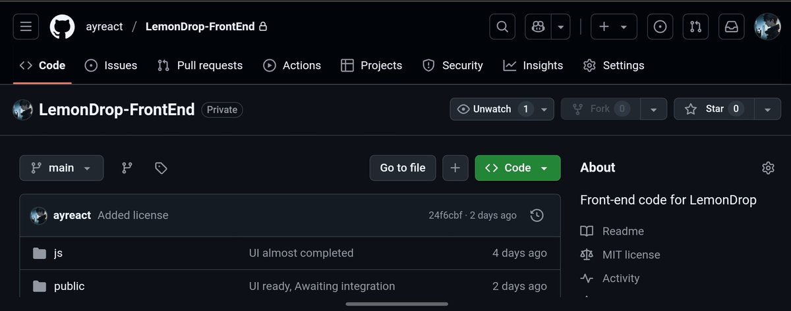This screenshot has height=311, width=791.
Task: Click the 4 days ago timestamp for js
Action: pyautogui.click(x=519, y=253)
